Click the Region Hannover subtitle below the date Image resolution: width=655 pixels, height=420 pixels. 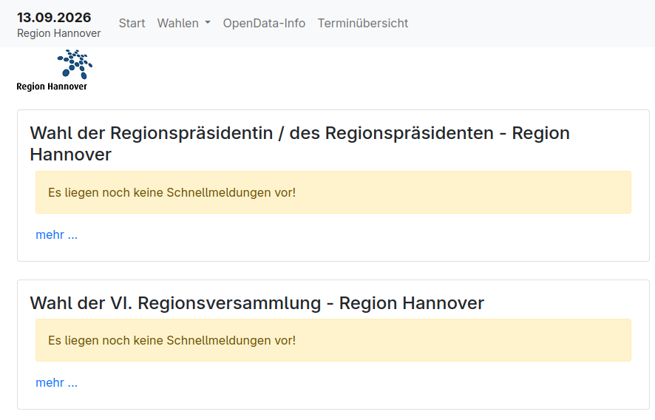click(59, 33)
